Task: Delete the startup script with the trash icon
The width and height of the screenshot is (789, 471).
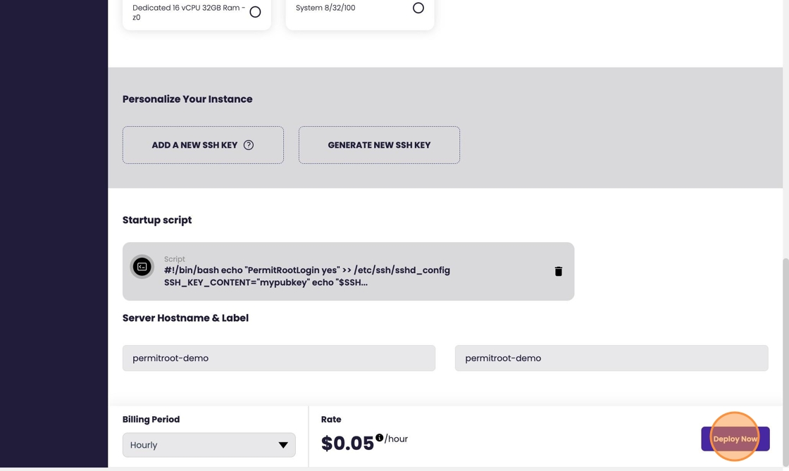Action: (558, 271)
